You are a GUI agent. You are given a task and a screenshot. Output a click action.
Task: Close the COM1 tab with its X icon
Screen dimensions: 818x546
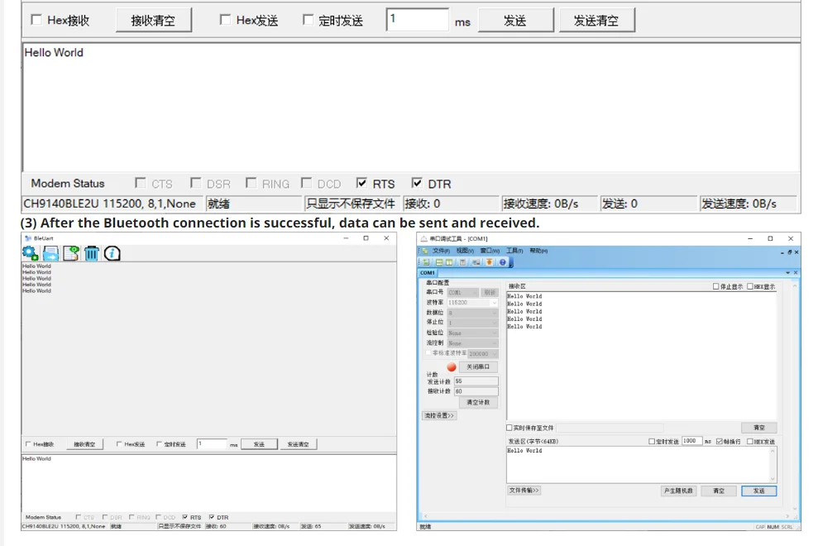[x=796, y=272]
